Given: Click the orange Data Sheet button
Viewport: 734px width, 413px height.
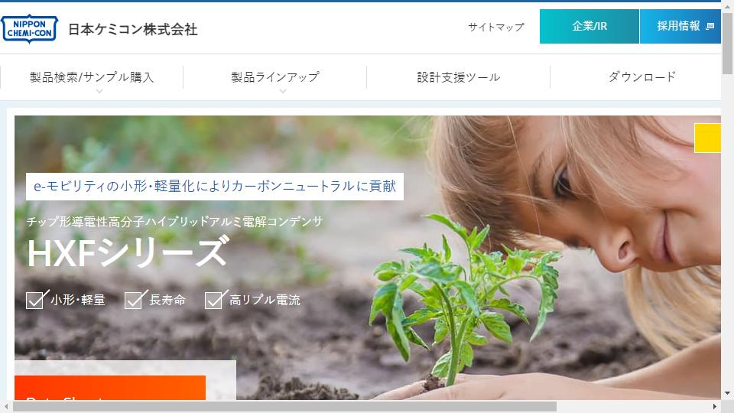Looking at the screenshot, I should 110,388.
